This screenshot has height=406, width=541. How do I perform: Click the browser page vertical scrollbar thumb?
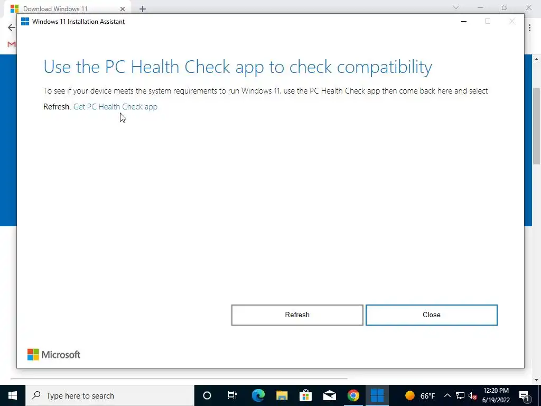pyautogui.click(x=537, y=126)
